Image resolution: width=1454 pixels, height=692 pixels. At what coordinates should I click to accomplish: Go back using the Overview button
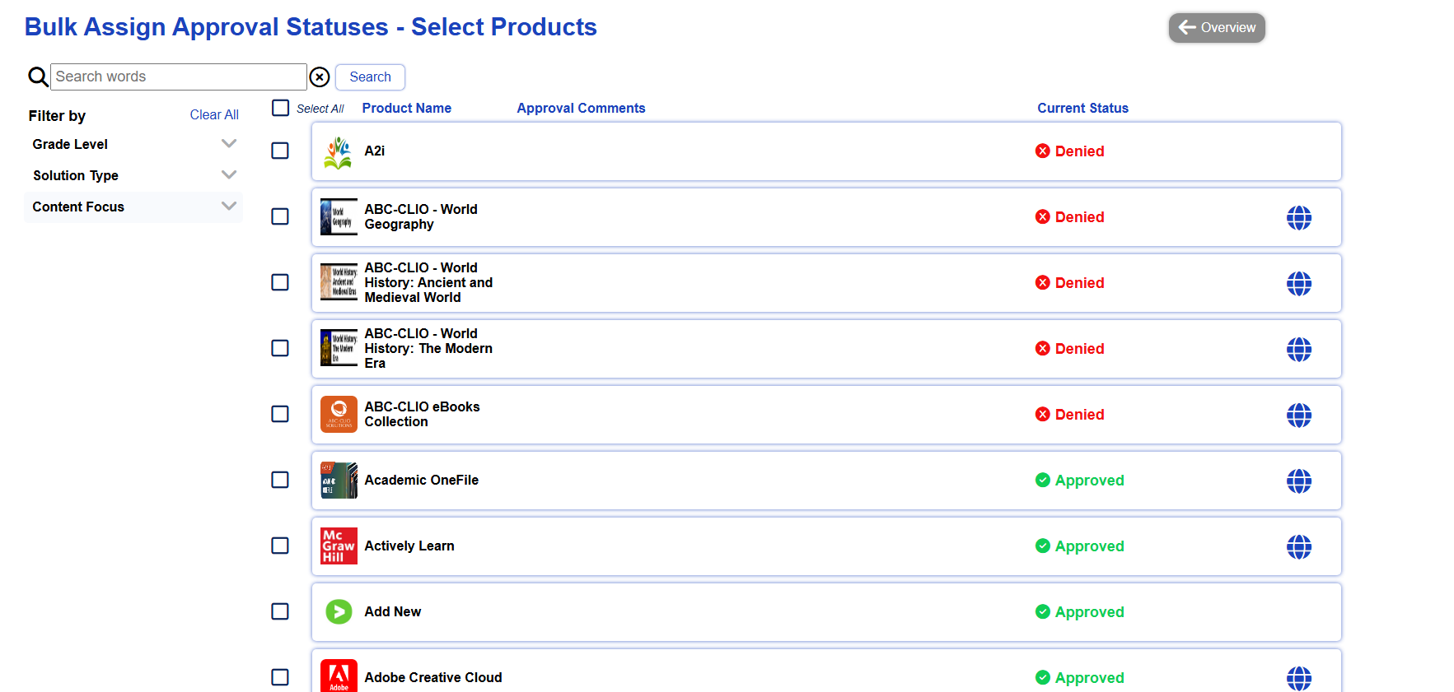click(x=1217, y=27)
